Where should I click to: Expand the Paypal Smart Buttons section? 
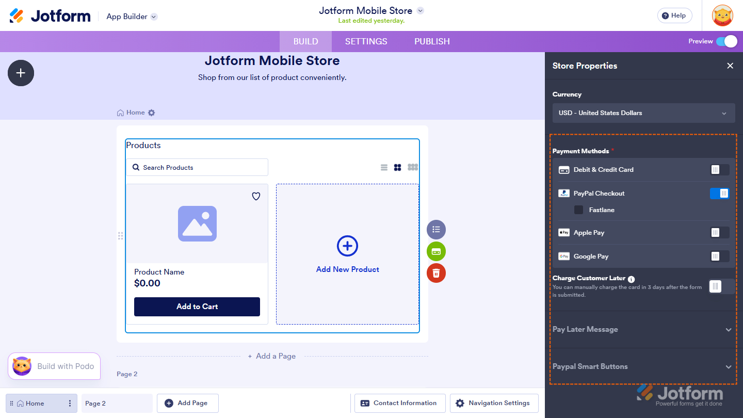643,366
